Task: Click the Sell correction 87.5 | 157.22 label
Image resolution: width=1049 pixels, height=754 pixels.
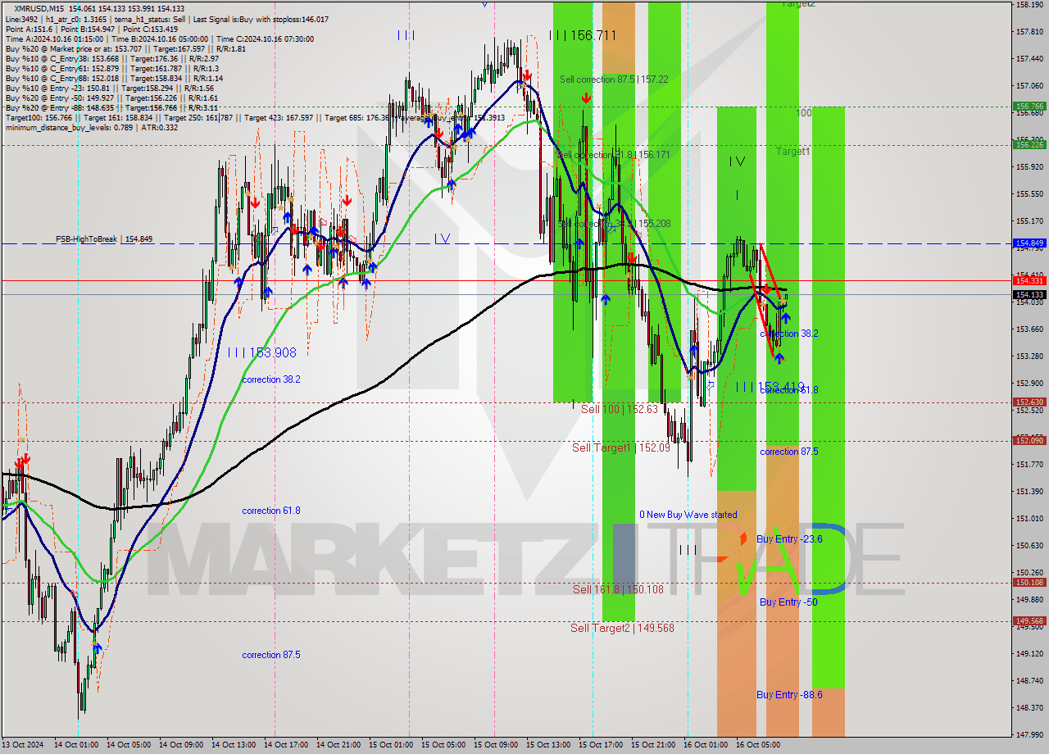Action: 614,79
